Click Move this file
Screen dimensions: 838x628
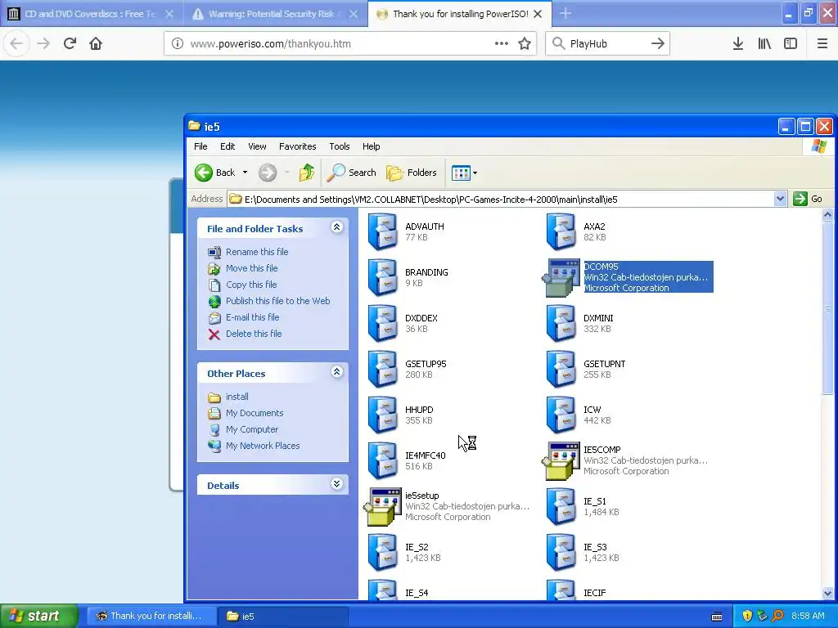click(x=252, y=268)
